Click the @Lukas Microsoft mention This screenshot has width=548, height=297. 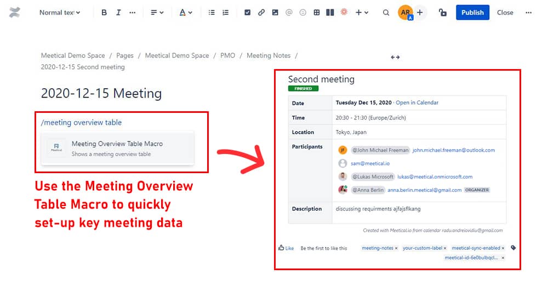pos(373,177)
